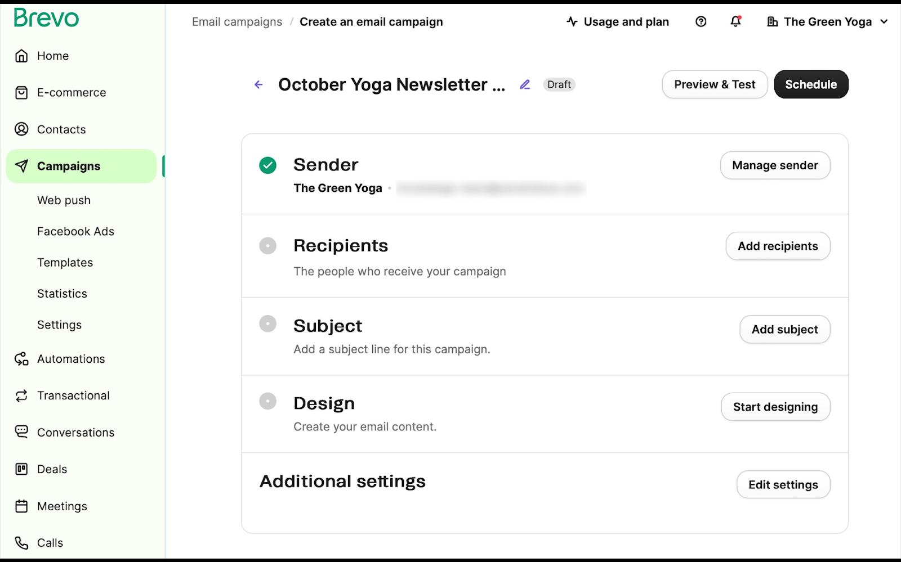Click the green Sender completed checkmark
The width and height of the screenshot is (901, 562).
267,165
